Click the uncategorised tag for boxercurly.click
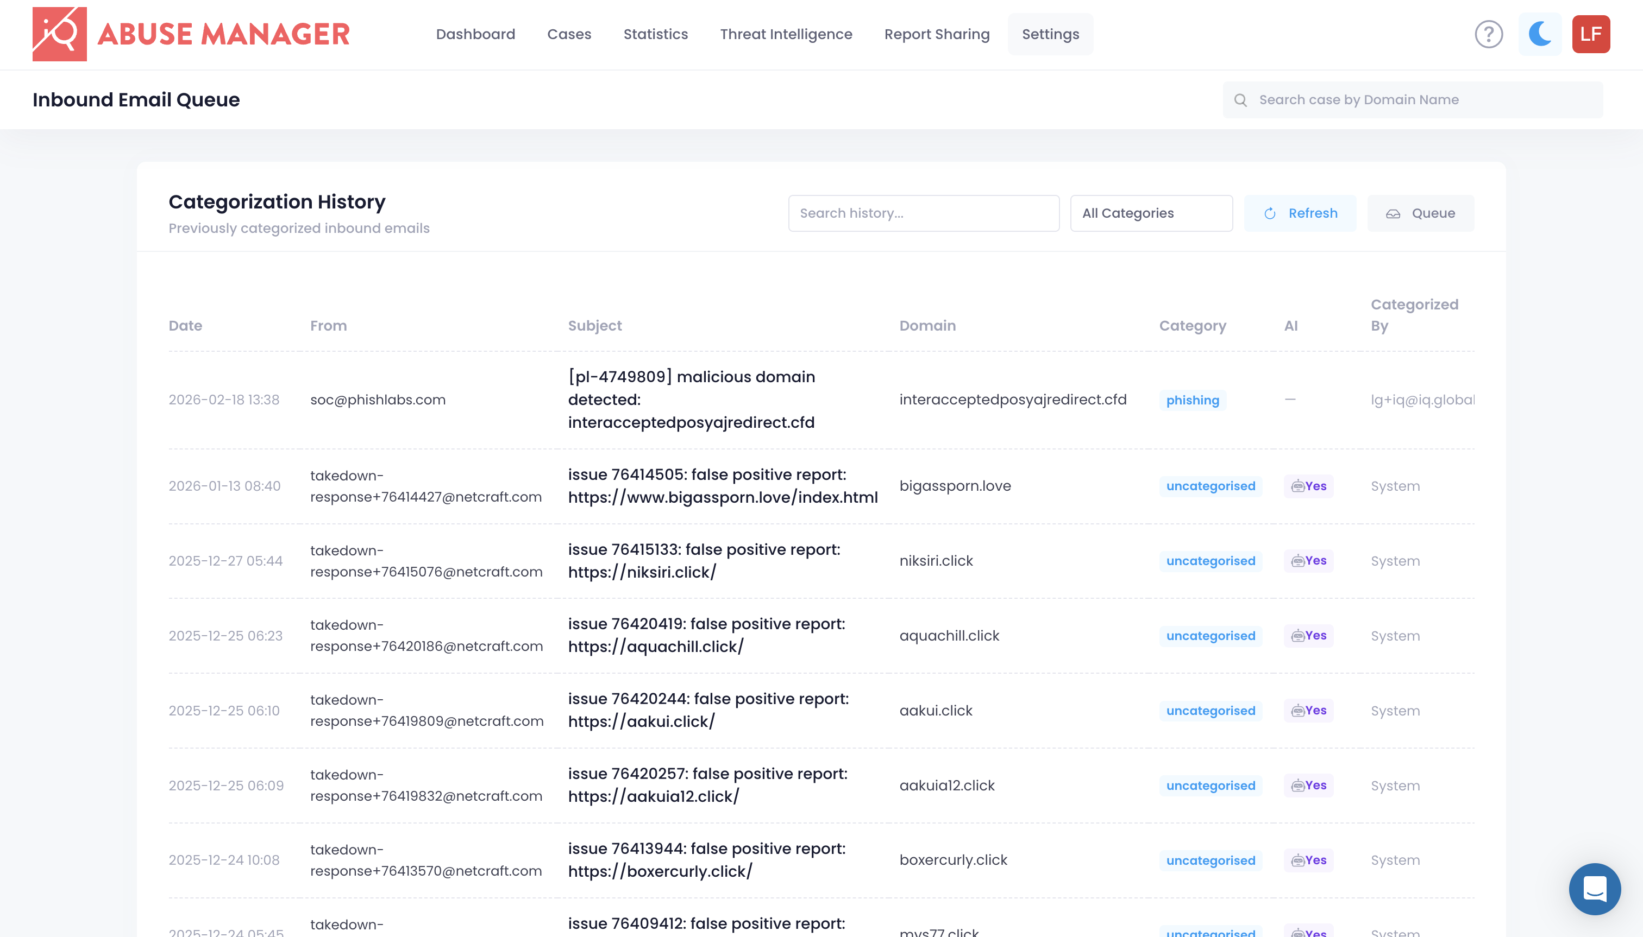The height and width of the screenshot is (937, 1643). (1210, 860)
